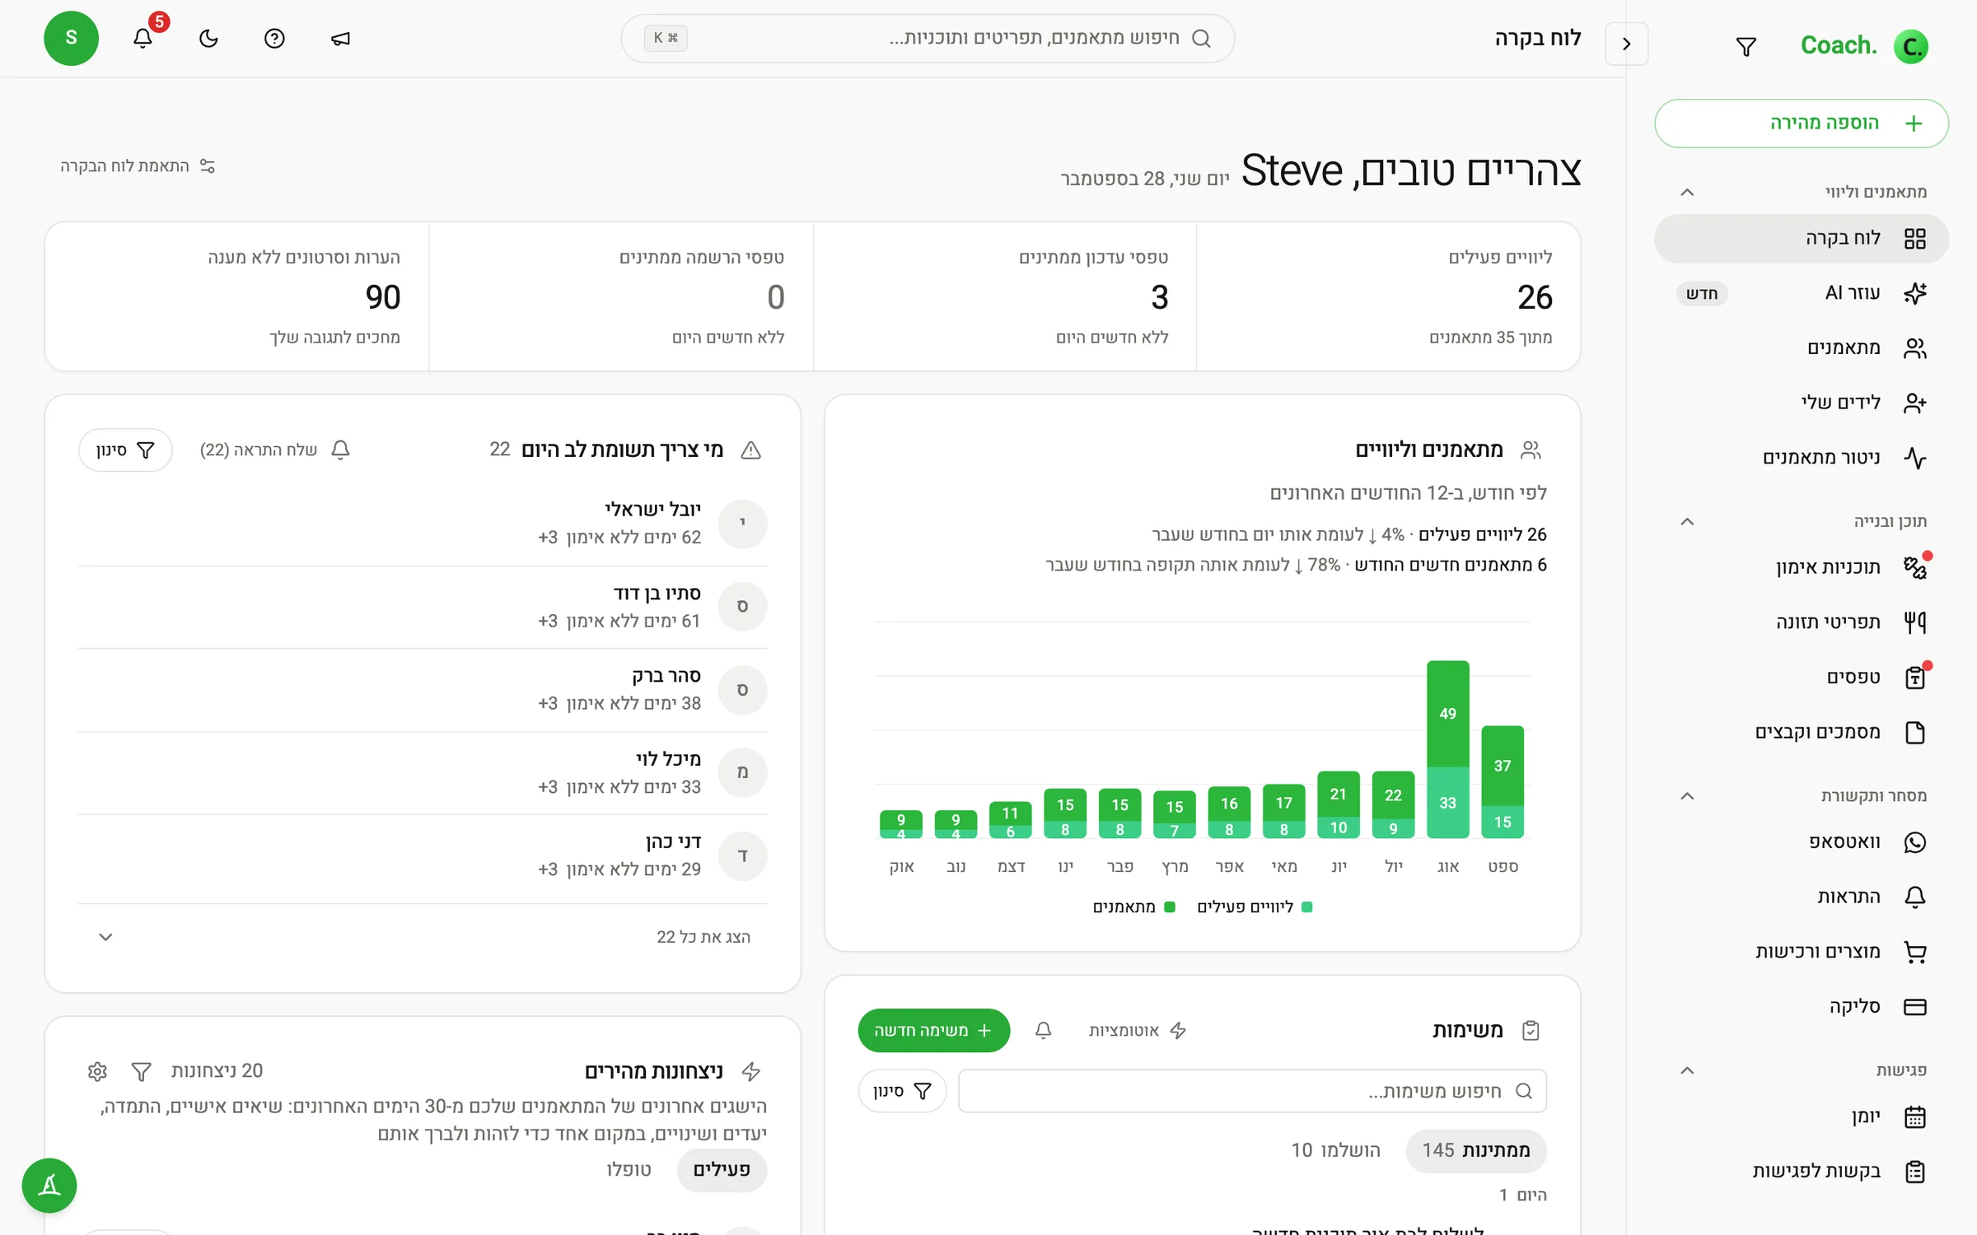This screenshot has width=1977, height=1235.
Task: Click the sidebar filter funnel icon
Action: coord(1746,46)
